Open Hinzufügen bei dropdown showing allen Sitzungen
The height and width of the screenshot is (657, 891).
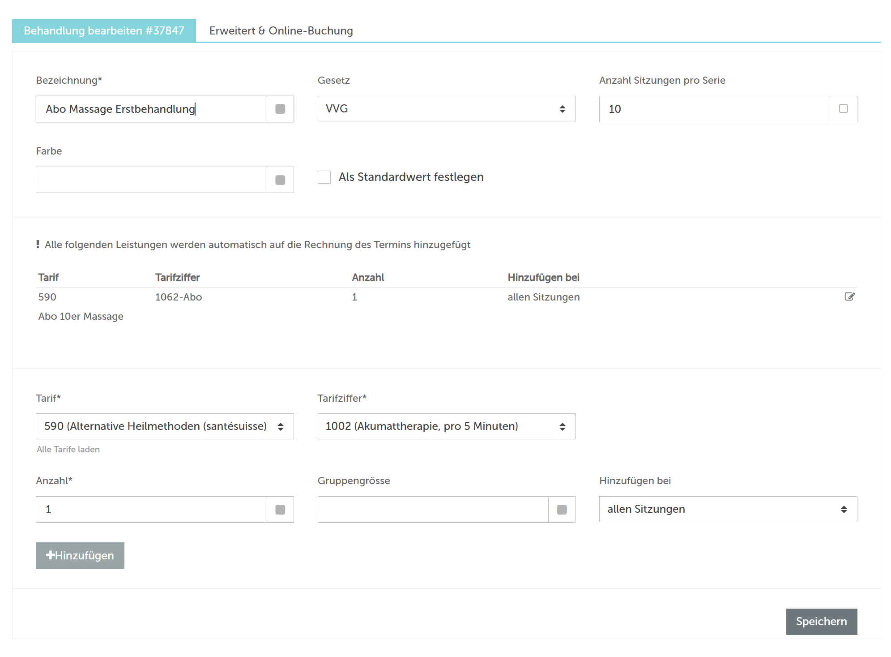728,509
